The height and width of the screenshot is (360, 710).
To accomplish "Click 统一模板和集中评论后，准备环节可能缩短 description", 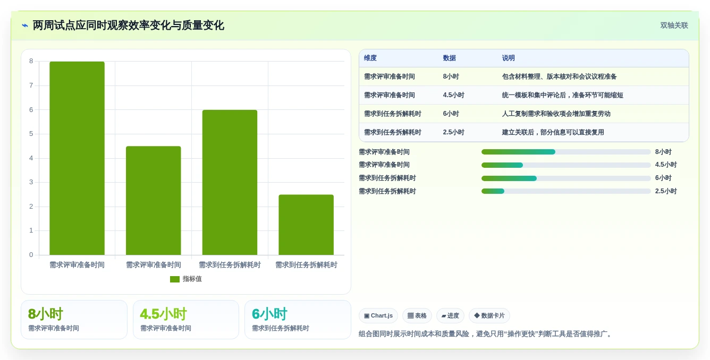I will point(563,95).
